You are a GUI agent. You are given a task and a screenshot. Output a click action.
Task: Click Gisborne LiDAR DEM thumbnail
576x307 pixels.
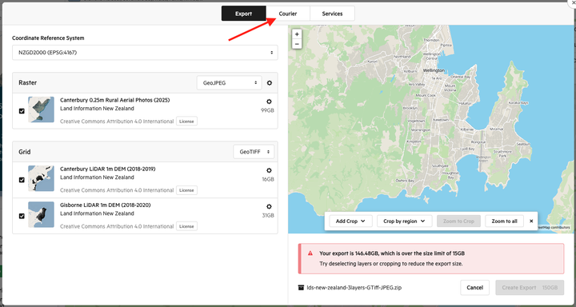pos(41,214)
